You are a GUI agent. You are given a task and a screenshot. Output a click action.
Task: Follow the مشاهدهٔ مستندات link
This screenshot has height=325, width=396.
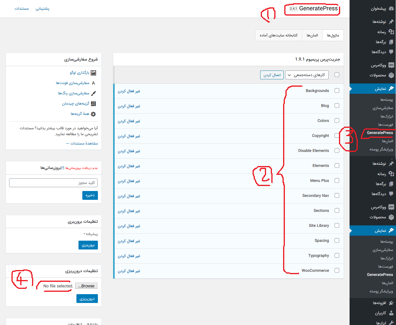(x=82, y=143)
